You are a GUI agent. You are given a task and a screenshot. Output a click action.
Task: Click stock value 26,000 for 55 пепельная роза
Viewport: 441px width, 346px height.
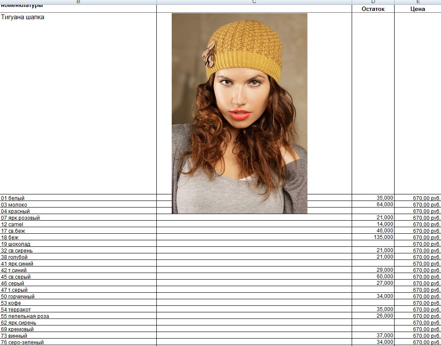[x=373, y=315]
